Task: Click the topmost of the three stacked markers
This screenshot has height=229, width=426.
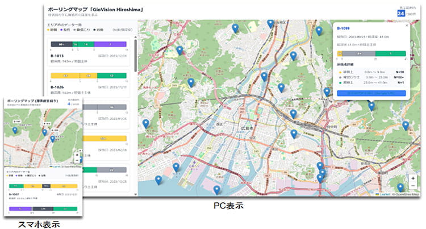Action: pyautogui.click(x=320, y=166)
